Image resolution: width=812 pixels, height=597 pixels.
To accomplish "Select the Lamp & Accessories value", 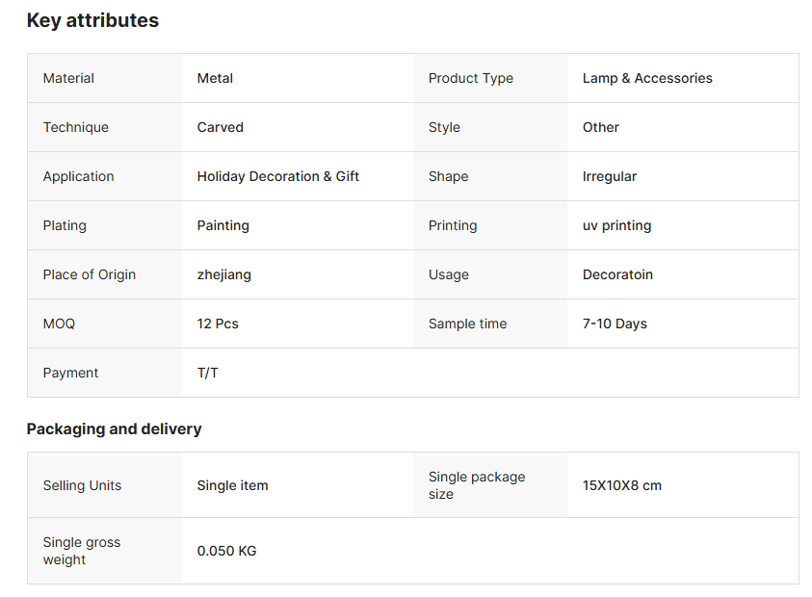I will pos(647,78).
